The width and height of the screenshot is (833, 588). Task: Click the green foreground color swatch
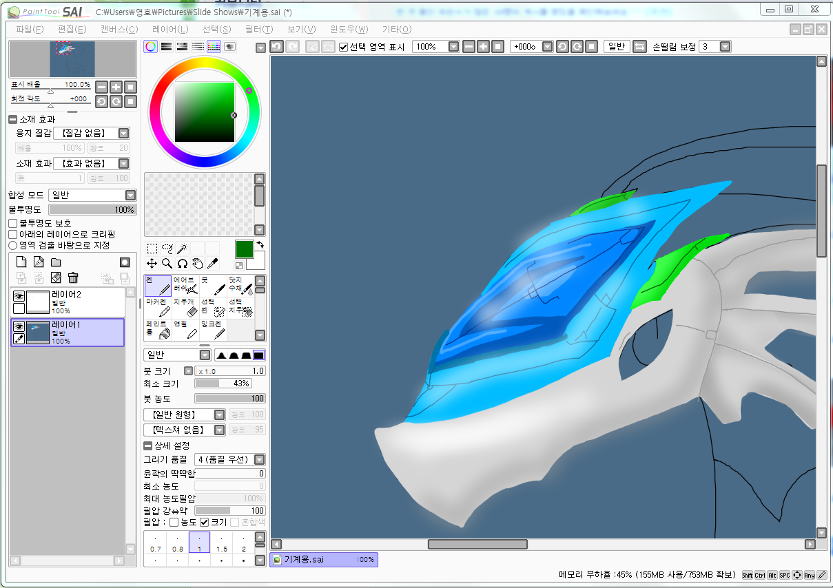(x=245, y=249)
